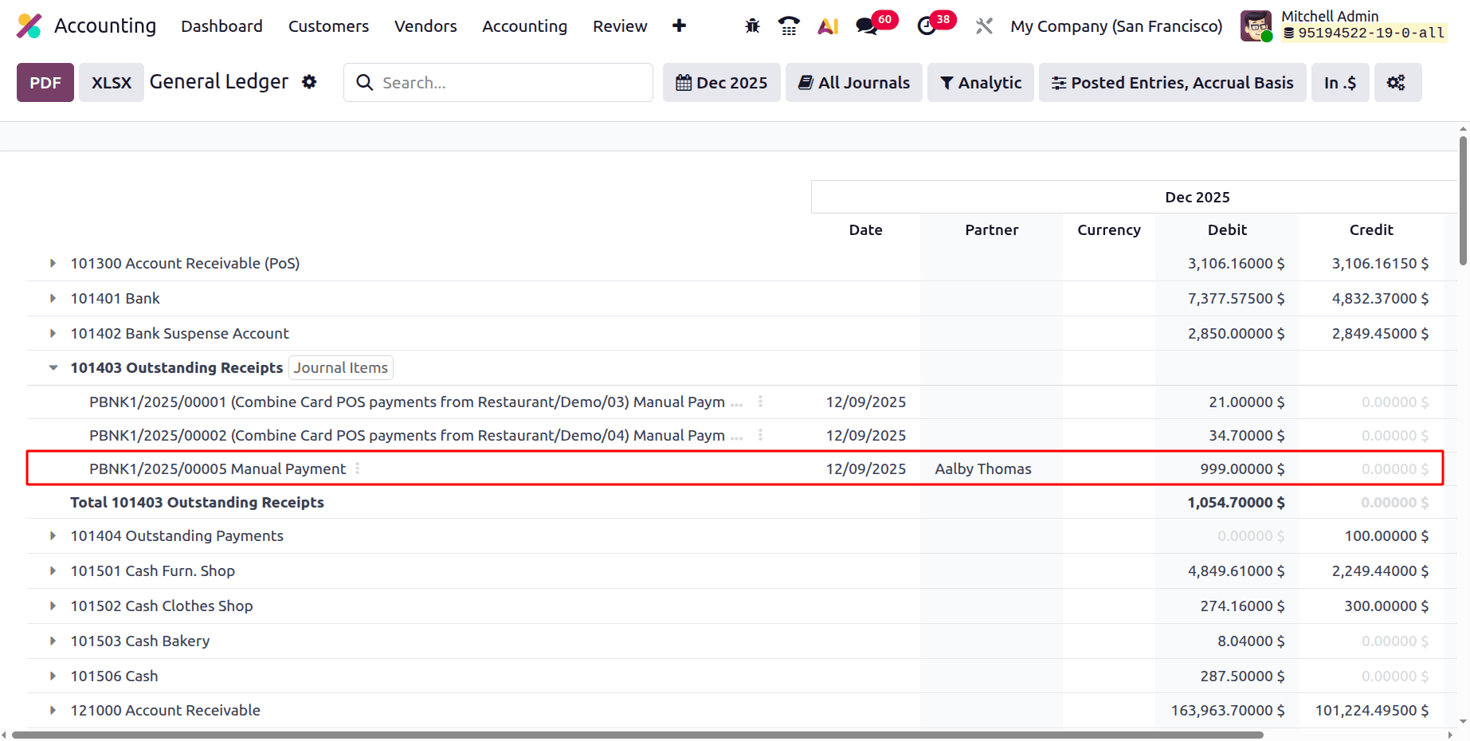Click the Debit column header
The image size is (1470, 741).
(x=1227, y=229)
